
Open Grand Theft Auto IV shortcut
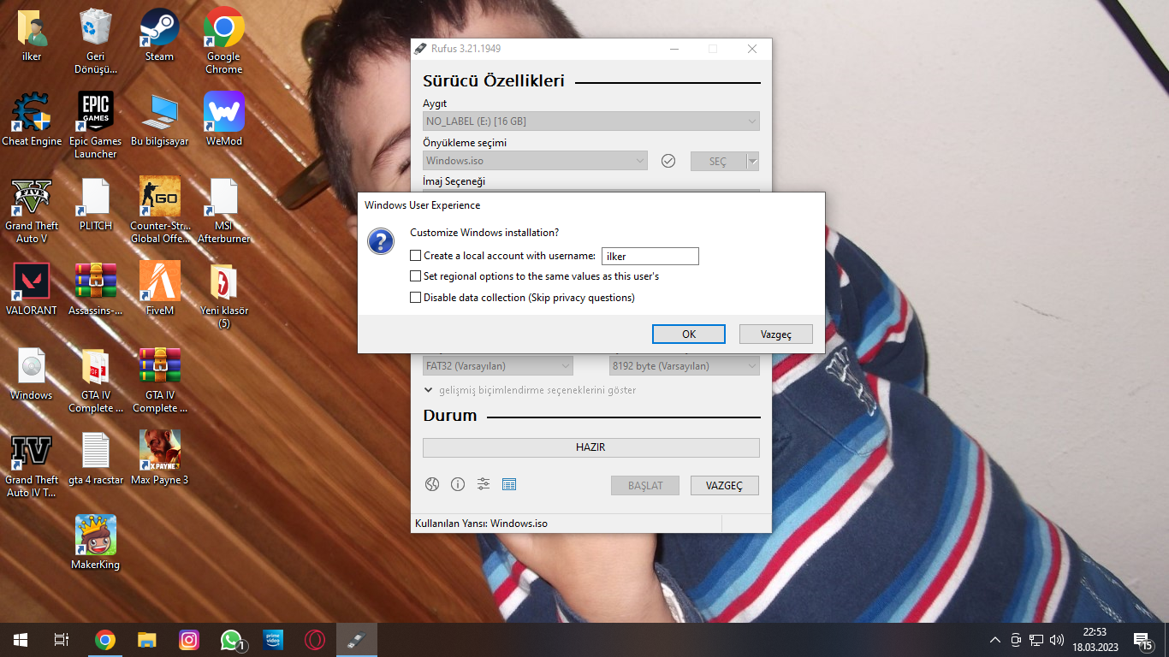pos(32,451)
